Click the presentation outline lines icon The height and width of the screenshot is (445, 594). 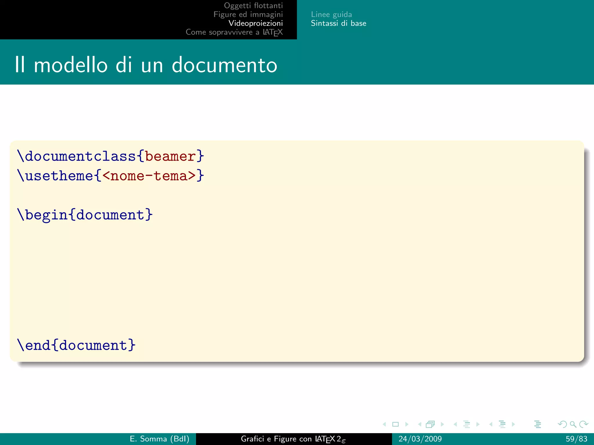538,424
